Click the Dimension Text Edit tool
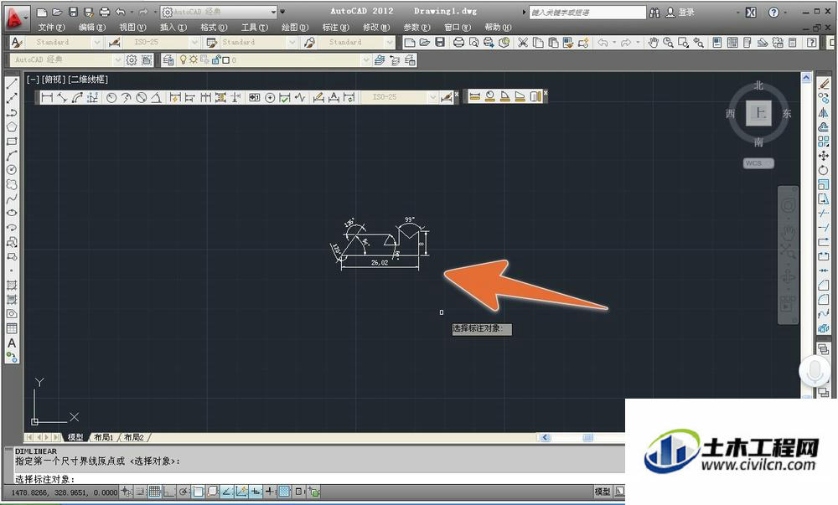 coord(334,97)
